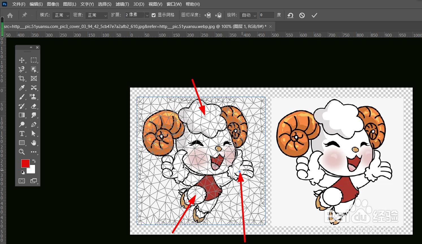This screenshot has width=422, height=244.
Task: Click the red foreground color swatch
Action: 25,164
